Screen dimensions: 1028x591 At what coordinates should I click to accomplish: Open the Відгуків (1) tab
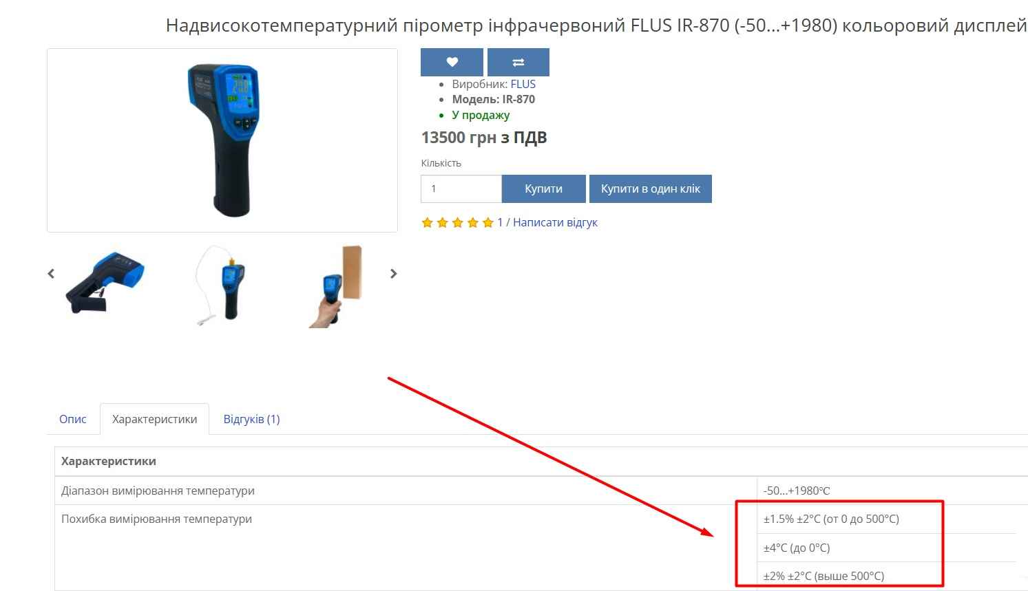coord(252,419)
